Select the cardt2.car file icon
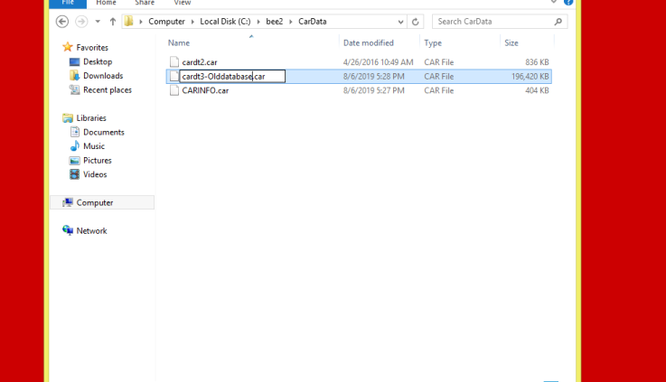Image resolution: width=666 pixels, height=382 pixels. tap(174, 62)
